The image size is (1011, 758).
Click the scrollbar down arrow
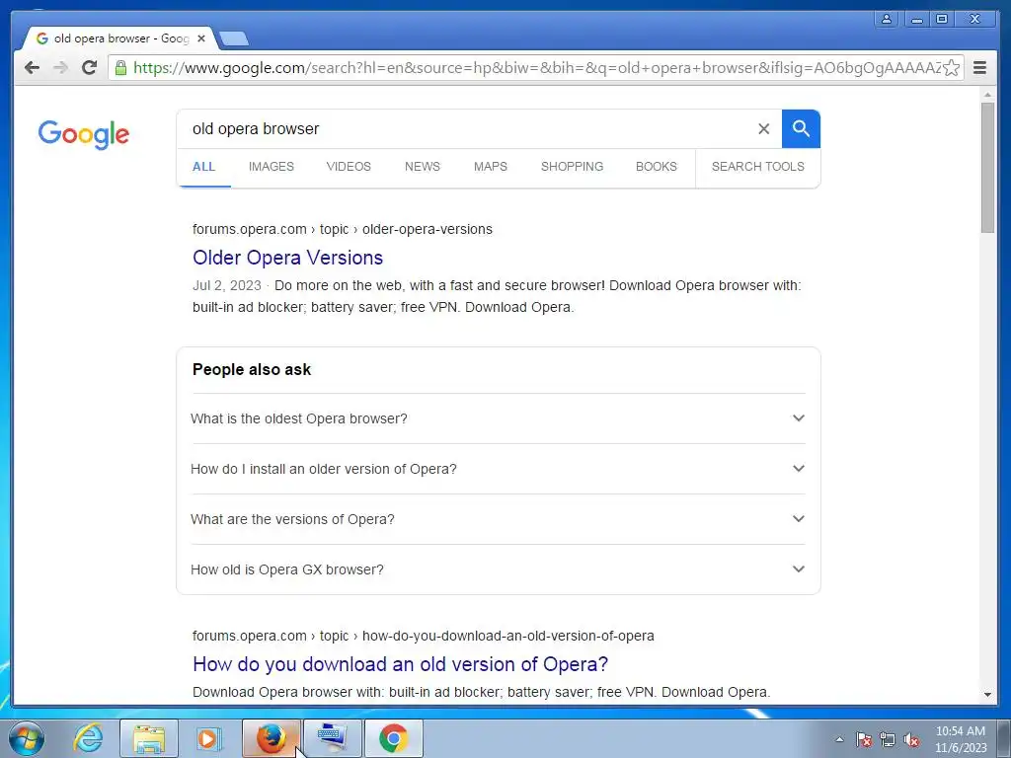987,694
